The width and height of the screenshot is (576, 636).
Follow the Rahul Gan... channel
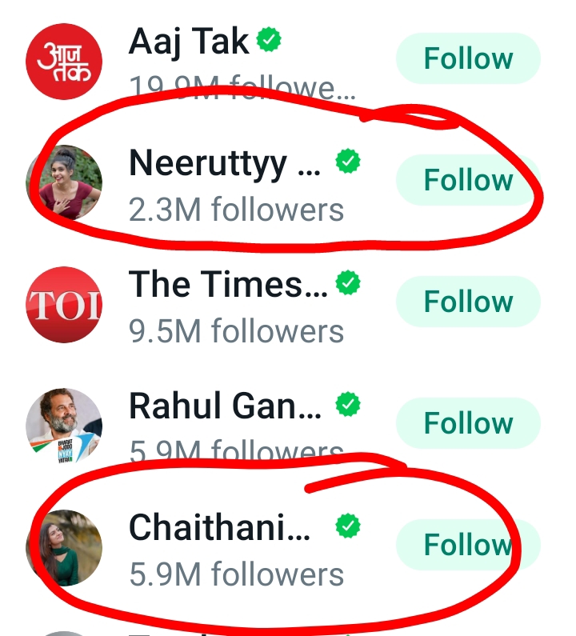[468, 423]
